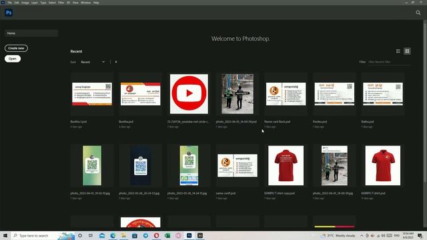The image size is (427, 240).
Task: Click the volume speaker tray icon
Action: pos(383,235)
